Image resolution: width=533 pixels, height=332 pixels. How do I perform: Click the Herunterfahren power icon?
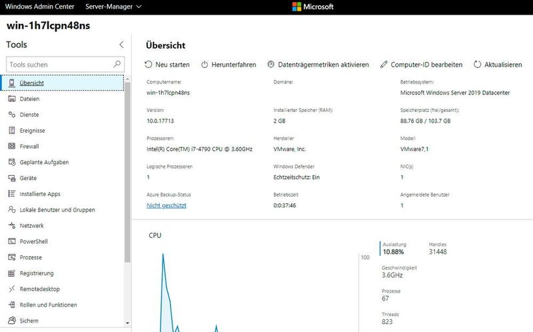pos(205,65)
